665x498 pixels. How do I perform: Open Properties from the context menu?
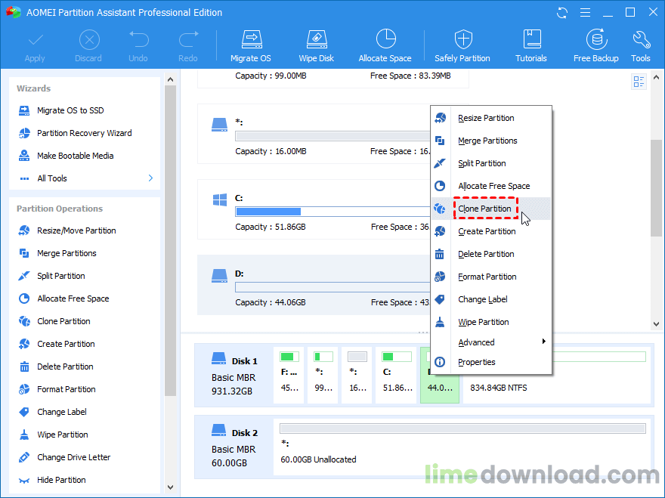point(477,362)
